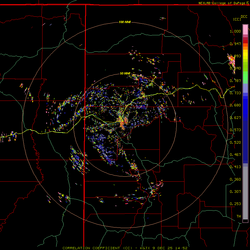Screen dimensions: 250x250
Task: Click the Correlation Coefficient KGJX caption
Action: [x=125, y=248]
